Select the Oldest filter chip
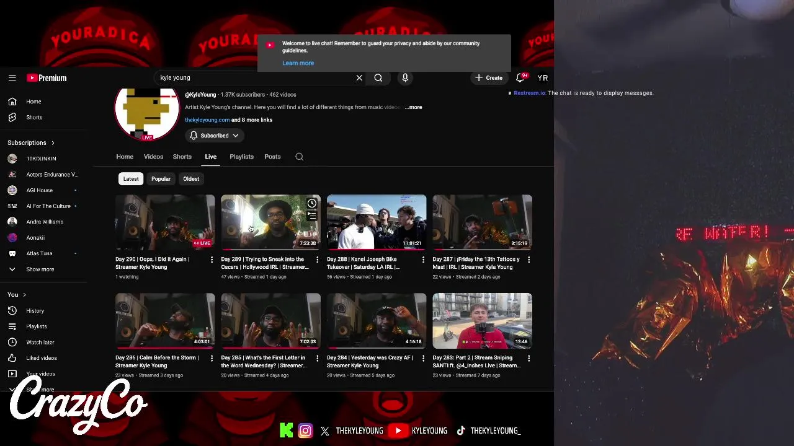The width and height of the screenshot is (794, 446). point(191,179)
